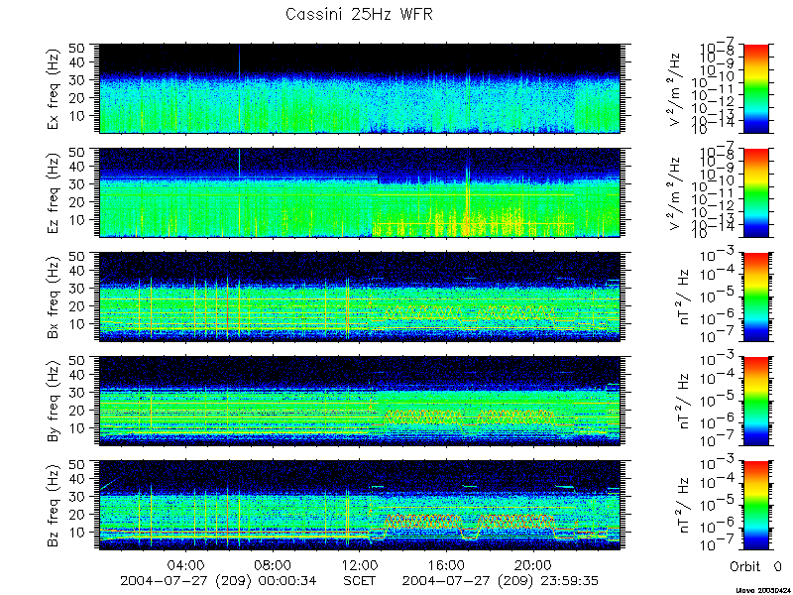Image resolution: width=793 pixels, height=595 pixels.
Task: Click the 10⁻³ top label on Bx colorbar
Action: click(x=719, y=257)
